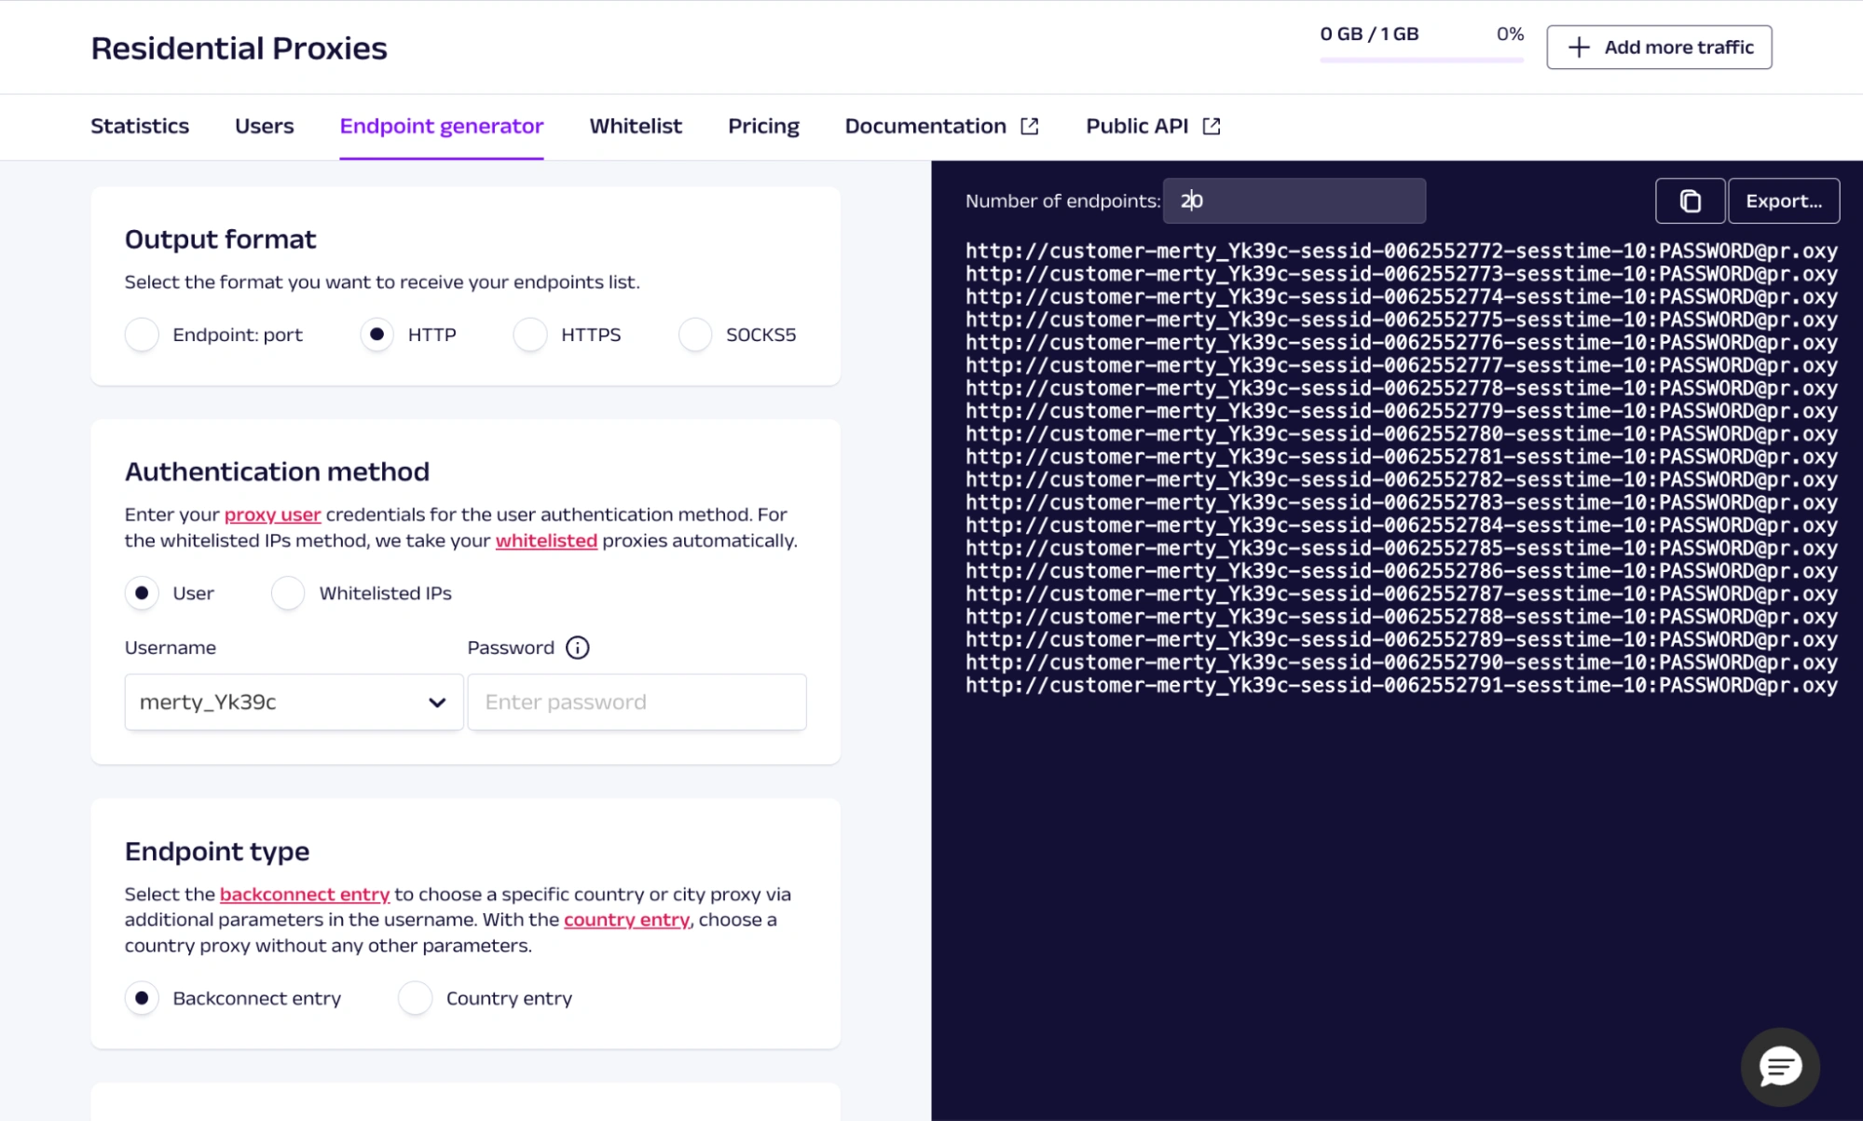Click the Password info icon

[578, 648]
